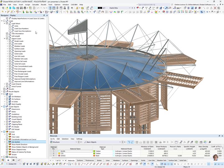This screenshot has height=168, width=224.
Task: Click the Undo arrow icon
Action: (39, 8)
